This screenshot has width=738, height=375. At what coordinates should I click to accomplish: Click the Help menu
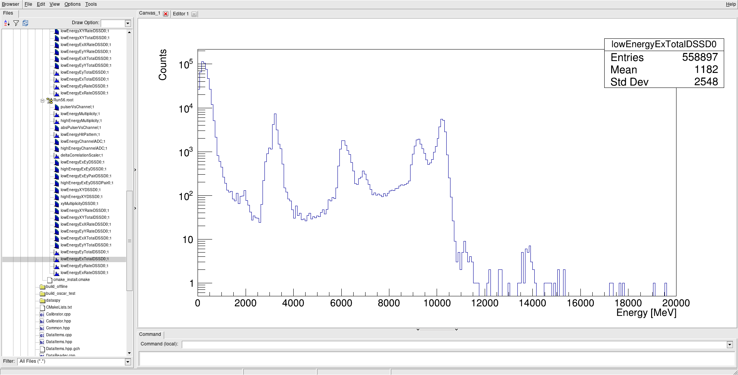(x=731, y=4)
